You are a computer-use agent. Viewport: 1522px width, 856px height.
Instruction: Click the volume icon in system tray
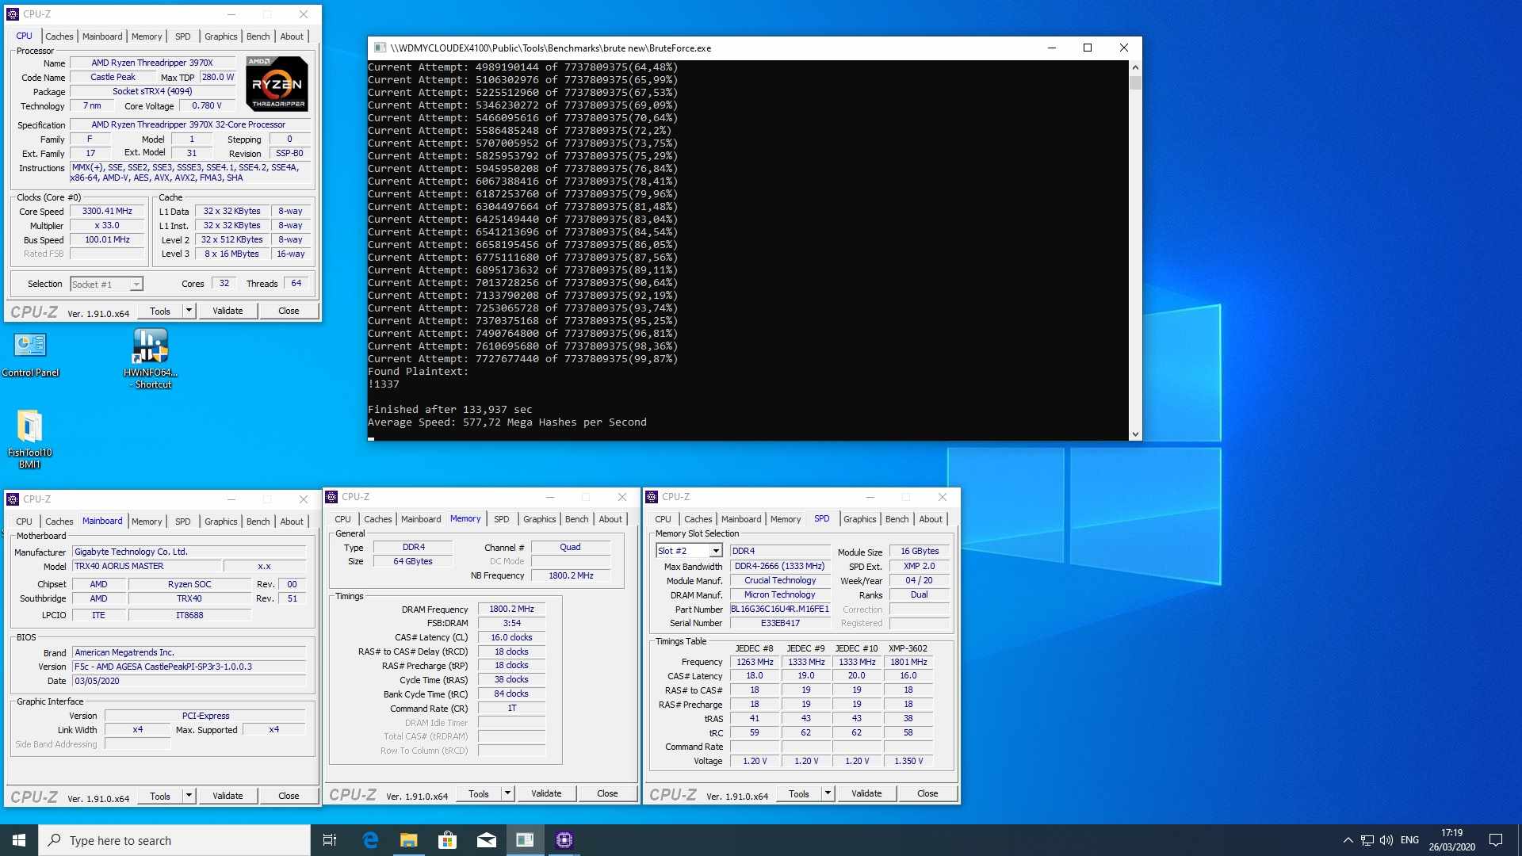[1386, 840]
